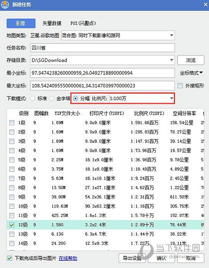This screenshot has width=209, height=268.
Task: Check the 11级 row checkbox
Action: click(12, 215)
